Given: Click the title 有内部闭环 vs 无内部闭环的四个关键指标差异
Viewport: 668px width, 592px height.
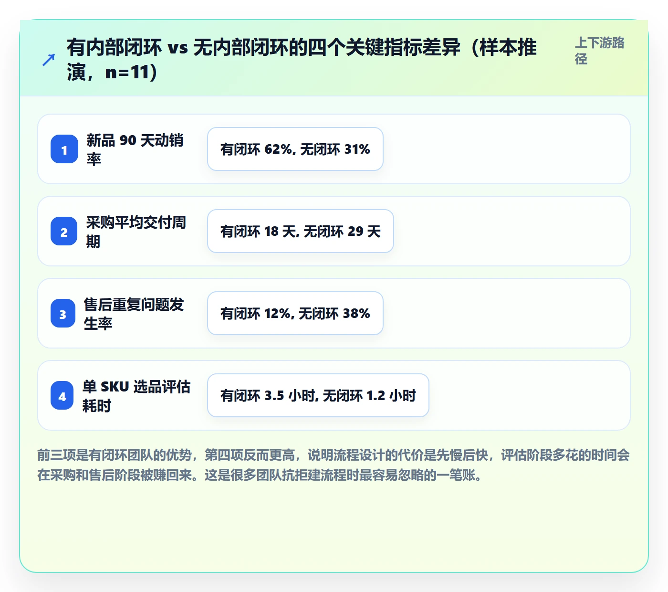Looking at the screenshot, I should tap(302, 60).
